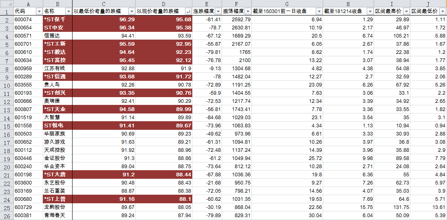This screenshot has width=447, height=220.
Task: Click the 96.34 value for ST中安
Action: (104, 28)
